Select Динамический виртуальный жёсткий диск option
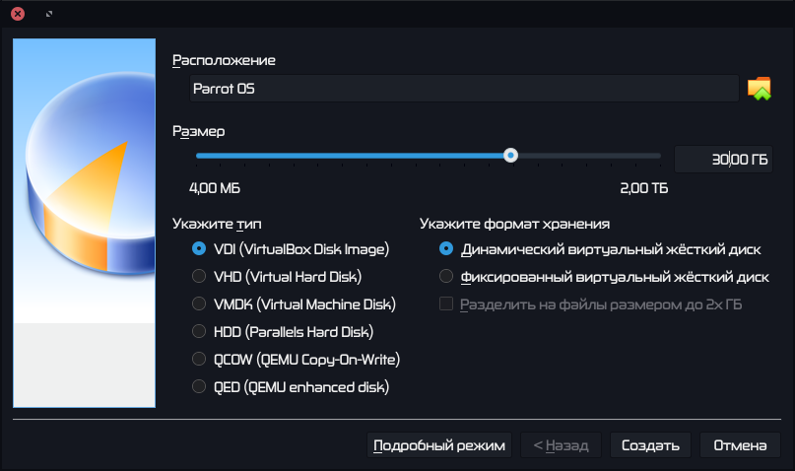This screenshot has height=471, width=795. (446, 248)
